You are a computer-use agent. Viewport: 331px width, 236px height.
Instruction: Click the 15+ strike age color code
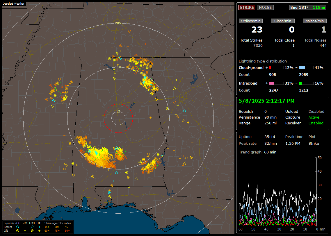(x=47, y=227)
